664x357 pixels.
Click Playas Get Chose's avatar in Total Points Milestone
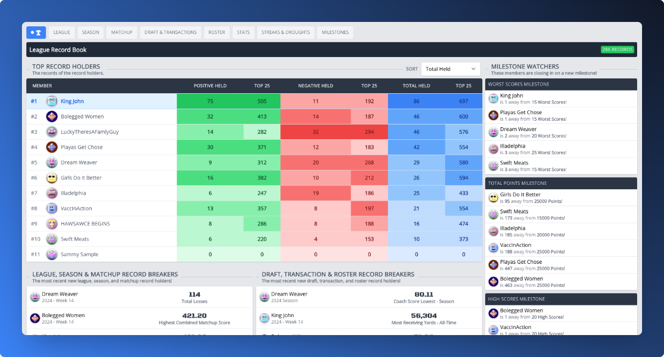pyautogui.click(x=493, y=264)
